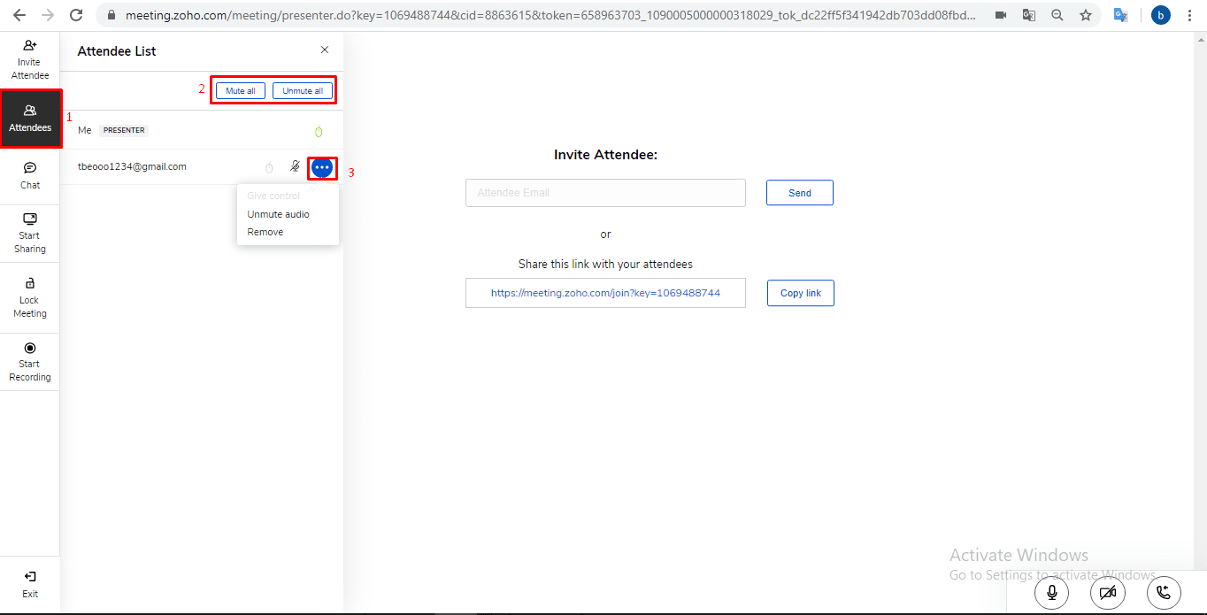
Task: Click the Copy link button
Action: pyautogui.click(x=800, y=293)
